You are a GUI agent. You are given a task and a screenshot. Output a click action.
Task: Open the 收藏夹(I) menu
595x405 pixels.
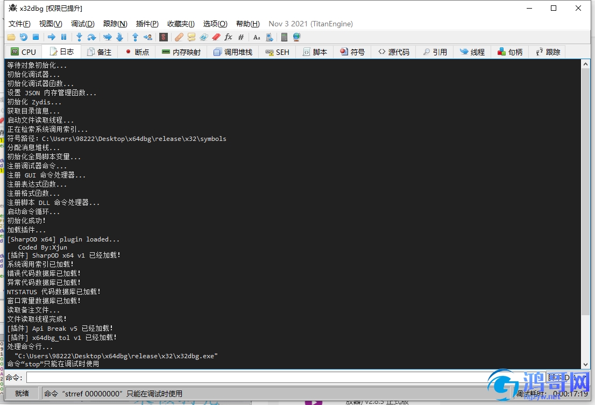(181, 24)
